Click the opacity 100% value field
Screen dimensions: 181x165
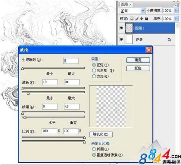point(168,11)
